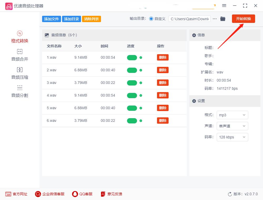
Task: Click the app logo icon top left
Action: pos(9,6)
